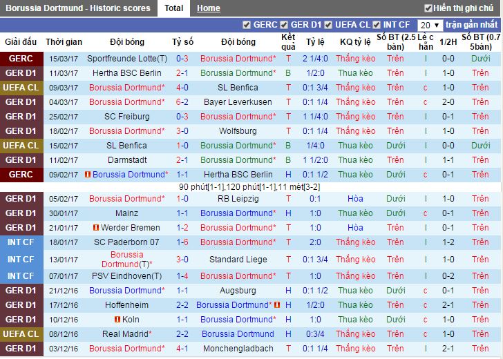Open SL Benfica away team on 09/03/17
Screen dimensions: 503x359
coord(238,88)
